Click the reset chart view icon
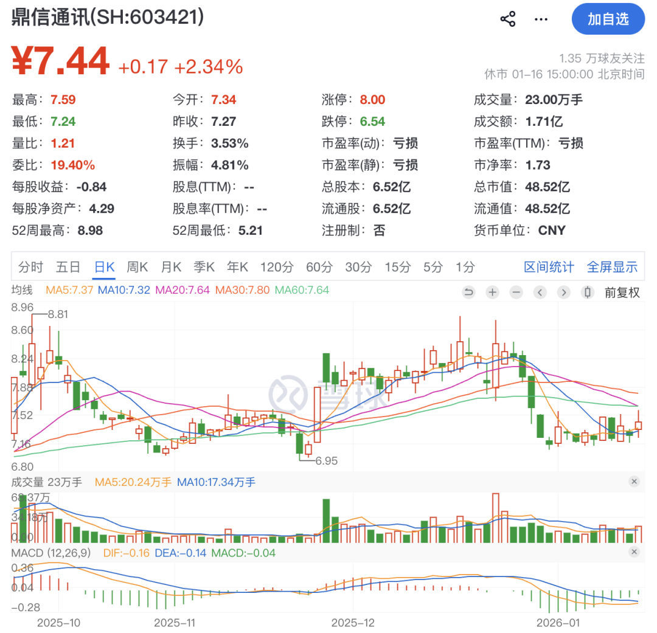Viewport: 657px width, 633px height. click(468, 292)
